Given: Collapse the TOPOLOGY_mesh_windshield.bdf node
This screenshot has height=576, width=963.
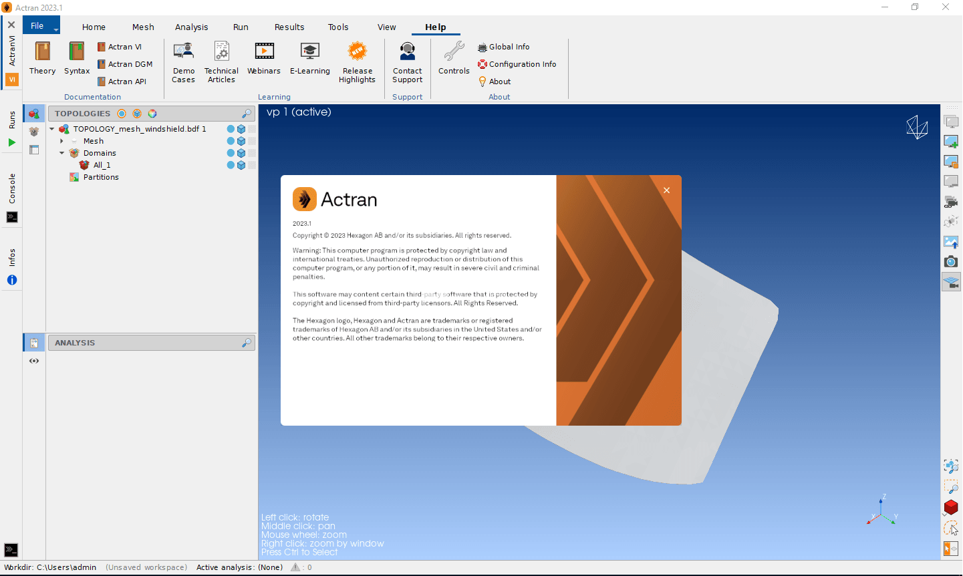Looking at the screenshot, I should 52,129.
